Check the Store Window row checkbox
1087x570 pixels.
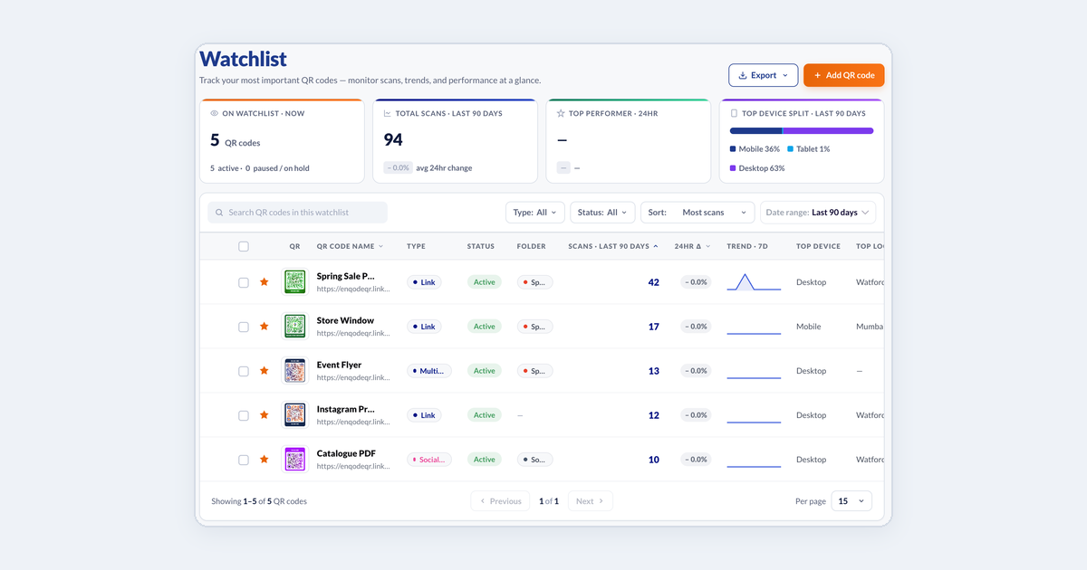(244, 327)
